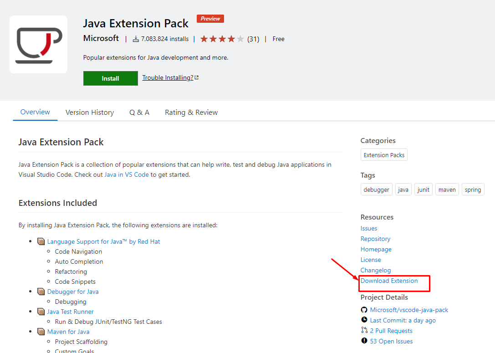Click the debugger tag

376,189
